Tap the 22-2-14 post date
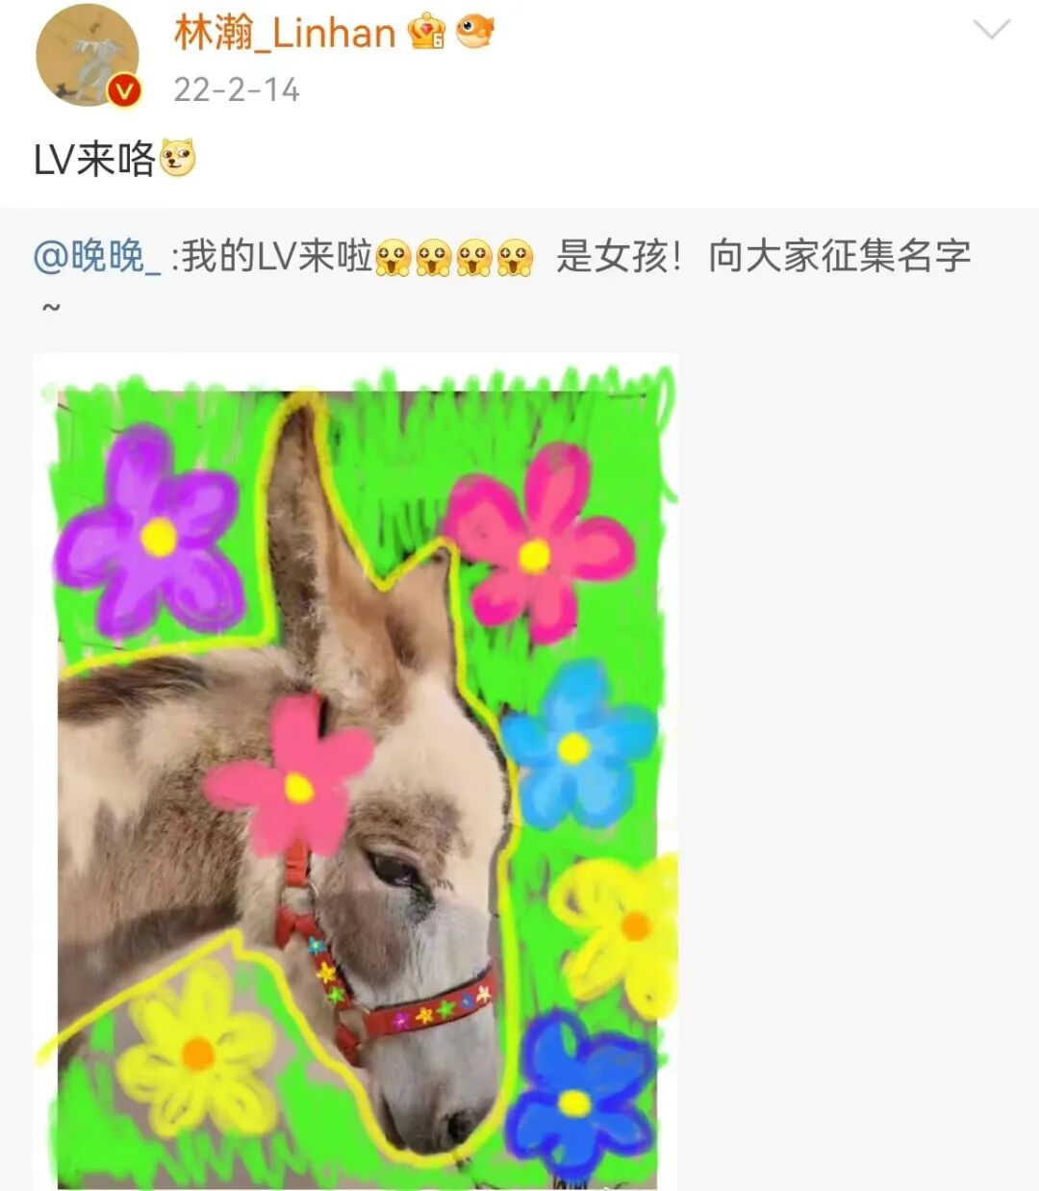Image resolution: width=1039 pixels, height=1191 pixels. pyautogui.click(x=237, y=89)
